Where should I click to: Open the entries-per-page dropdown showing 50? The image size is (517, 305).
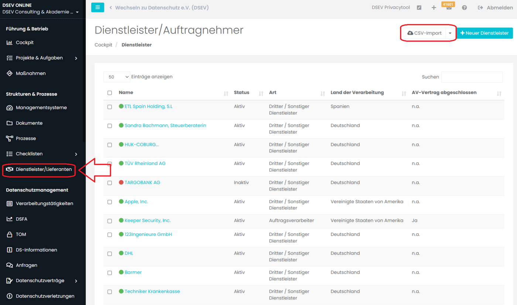coord(117,77)
